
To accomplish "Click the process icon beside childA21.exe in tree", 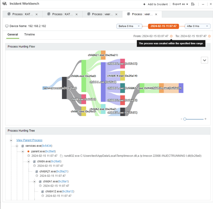I will click(37, 172).
